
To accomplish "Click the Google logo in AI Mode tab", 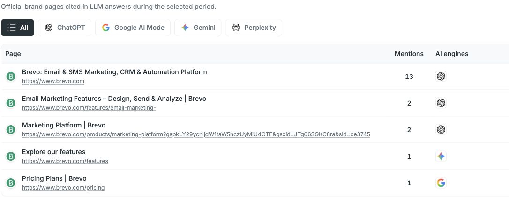I will [x=106, y=28].
